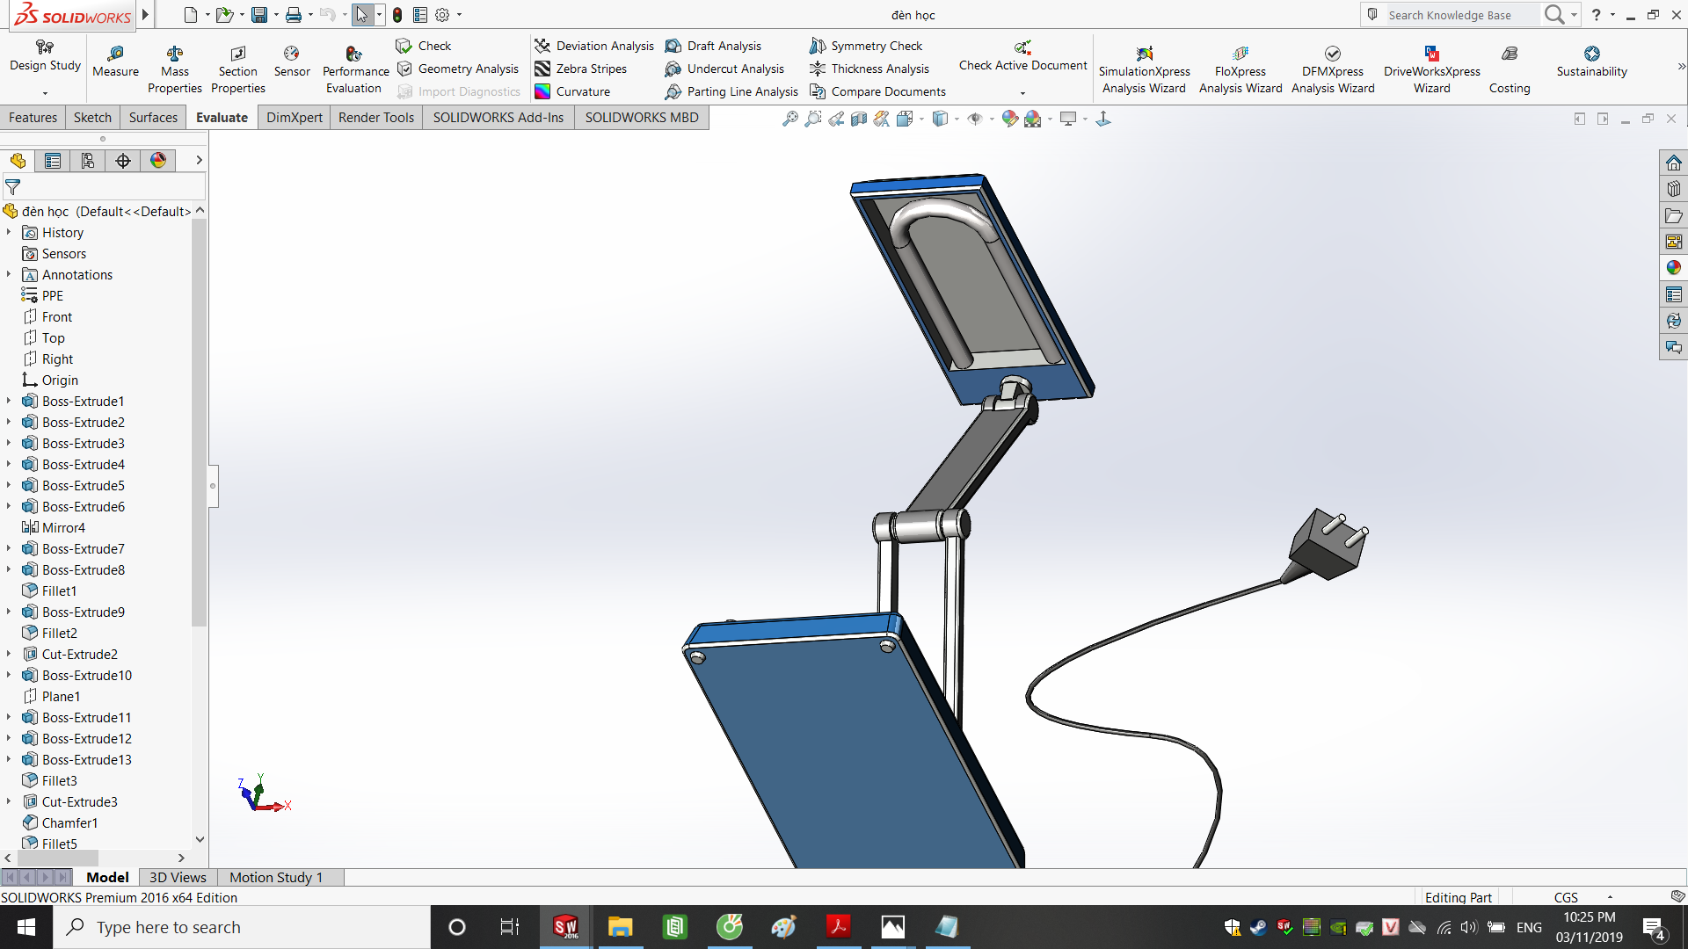Click the feature tree filter field
Screen dimensions: 1688x949
[104, 186]
